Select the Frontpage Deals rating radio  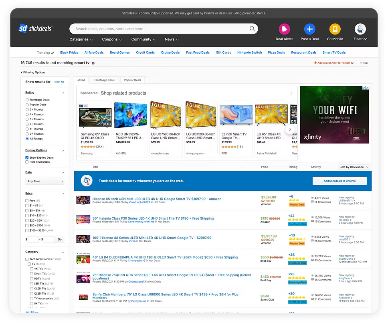click(27, 100)
